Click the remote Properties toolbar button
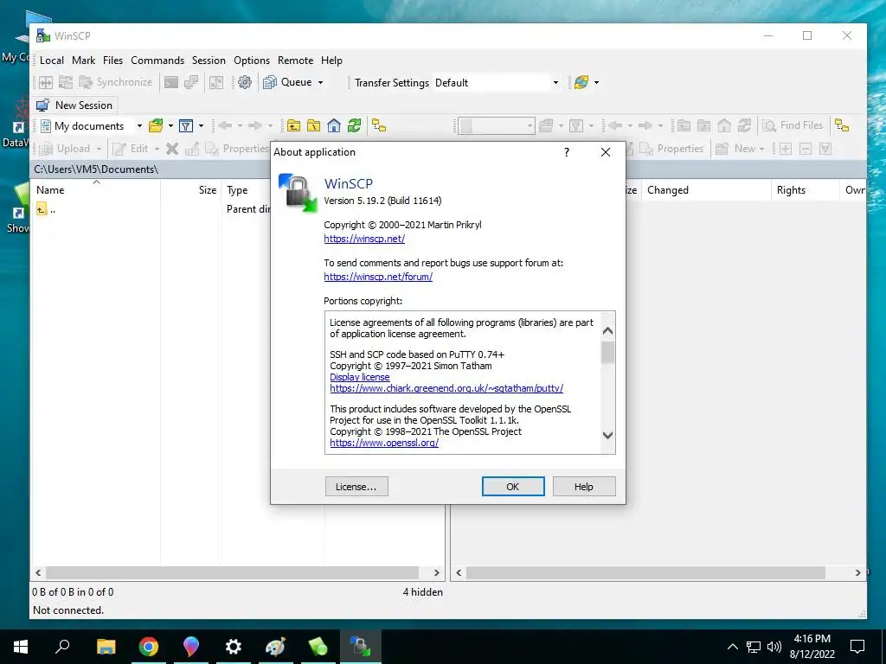The height and width of the screenshot is (664, 886). coord(671,149)
